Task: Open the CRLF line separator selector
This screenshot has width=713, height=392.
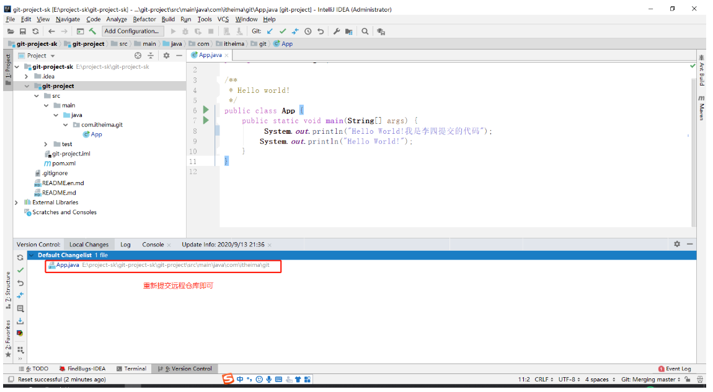Action: click(x=544, y=379)
